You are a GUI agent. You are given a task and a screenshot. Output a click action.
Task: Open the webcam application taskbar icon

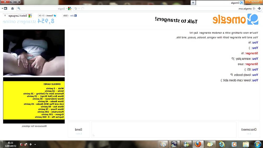[x=174, y=144]
